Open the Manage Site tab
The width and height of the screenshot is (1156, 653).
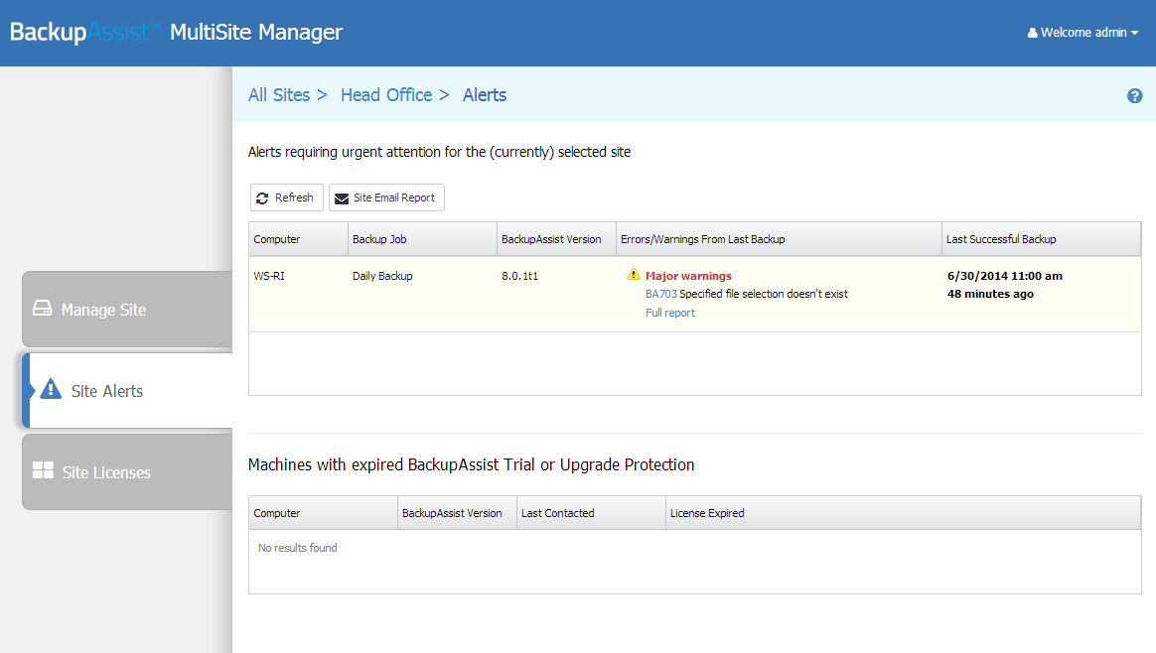point(127,310)
